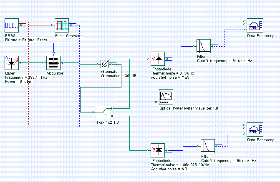
Task: Click 'Add shot noise = NO' parameter
Action: coord(169,169)
